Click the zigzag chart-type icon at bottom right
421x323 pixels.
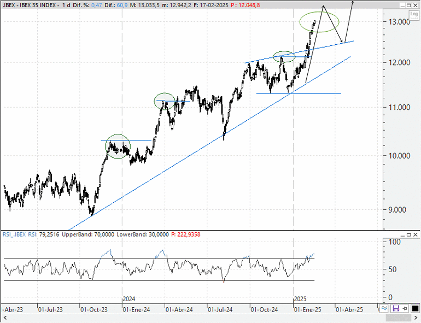(x=384, y=308)
